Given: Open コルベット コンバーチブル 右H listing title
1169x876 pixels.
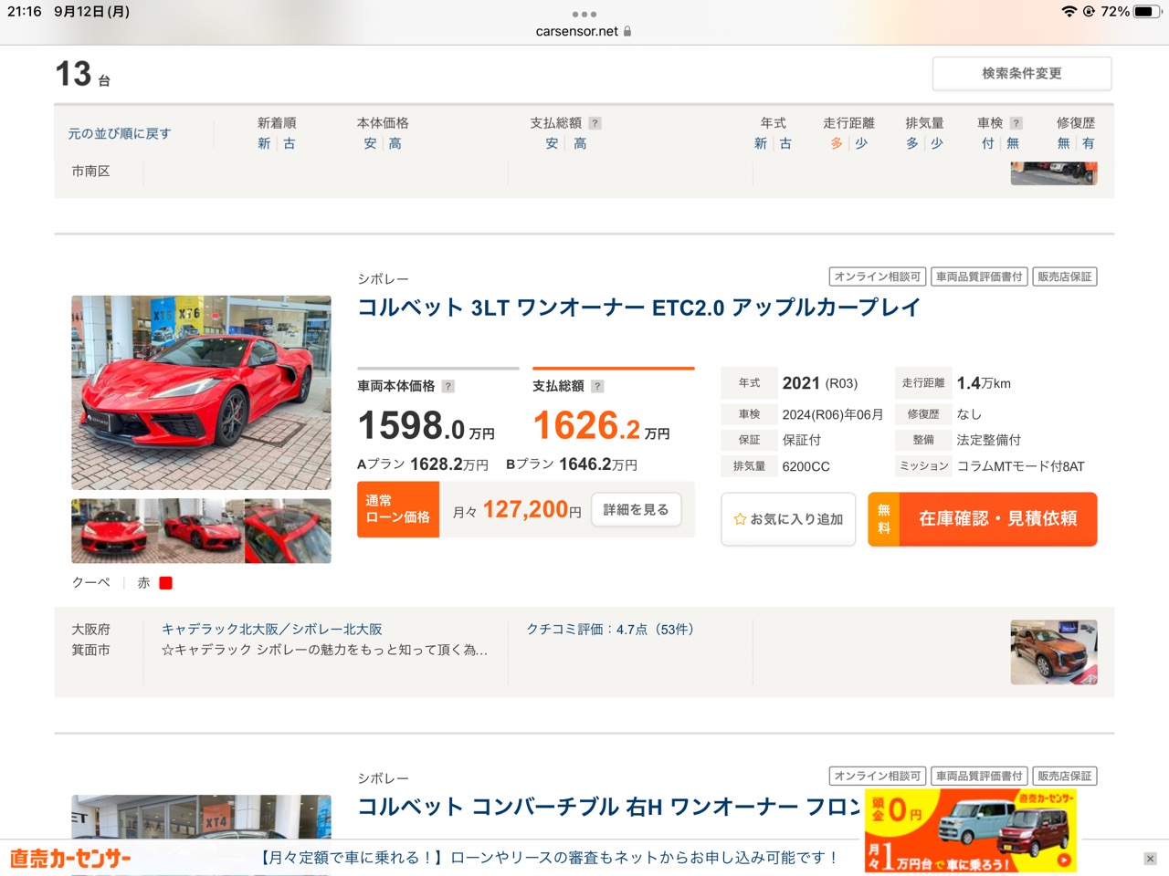Looking at the screenshot, I should click(x=610, y=807).
